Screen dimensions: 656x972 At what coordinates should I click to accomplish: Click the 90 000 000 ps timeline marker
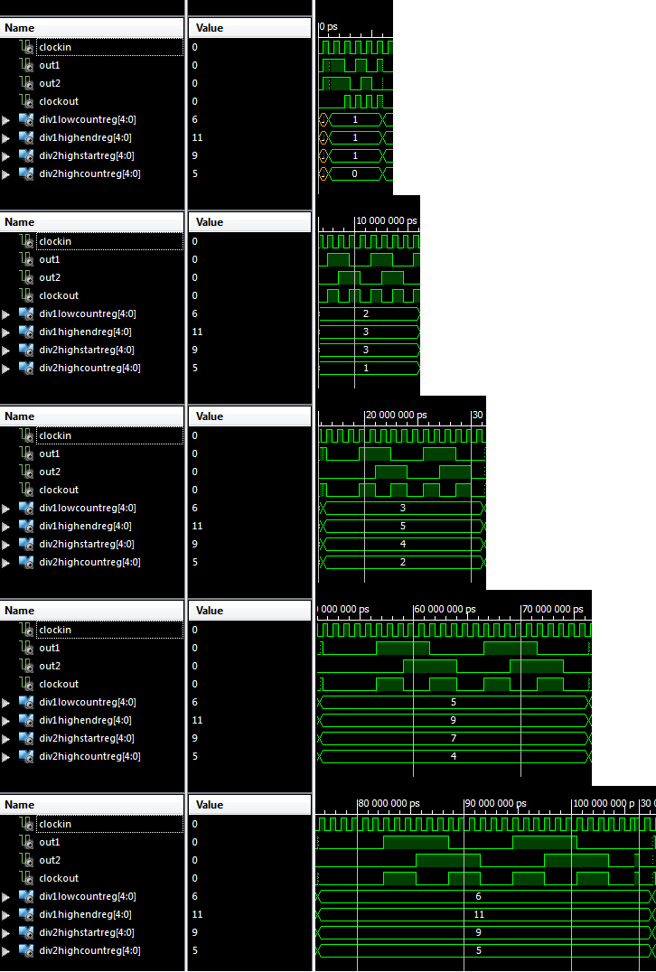501,803
